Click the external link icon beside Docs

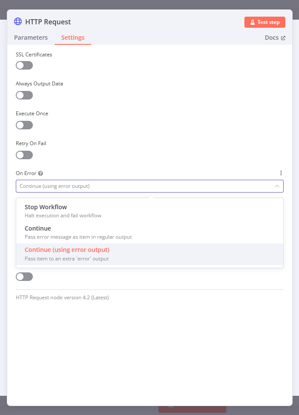(x=283, y=37)
